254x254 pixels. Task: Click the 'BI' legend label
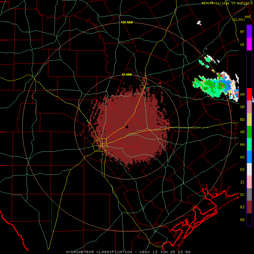click(242, 207)
